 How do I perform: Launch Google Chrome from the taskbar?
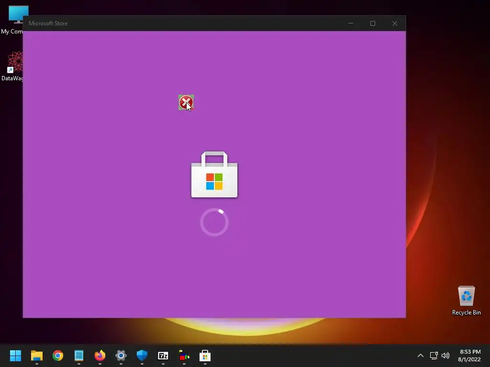tap(57, 356)
